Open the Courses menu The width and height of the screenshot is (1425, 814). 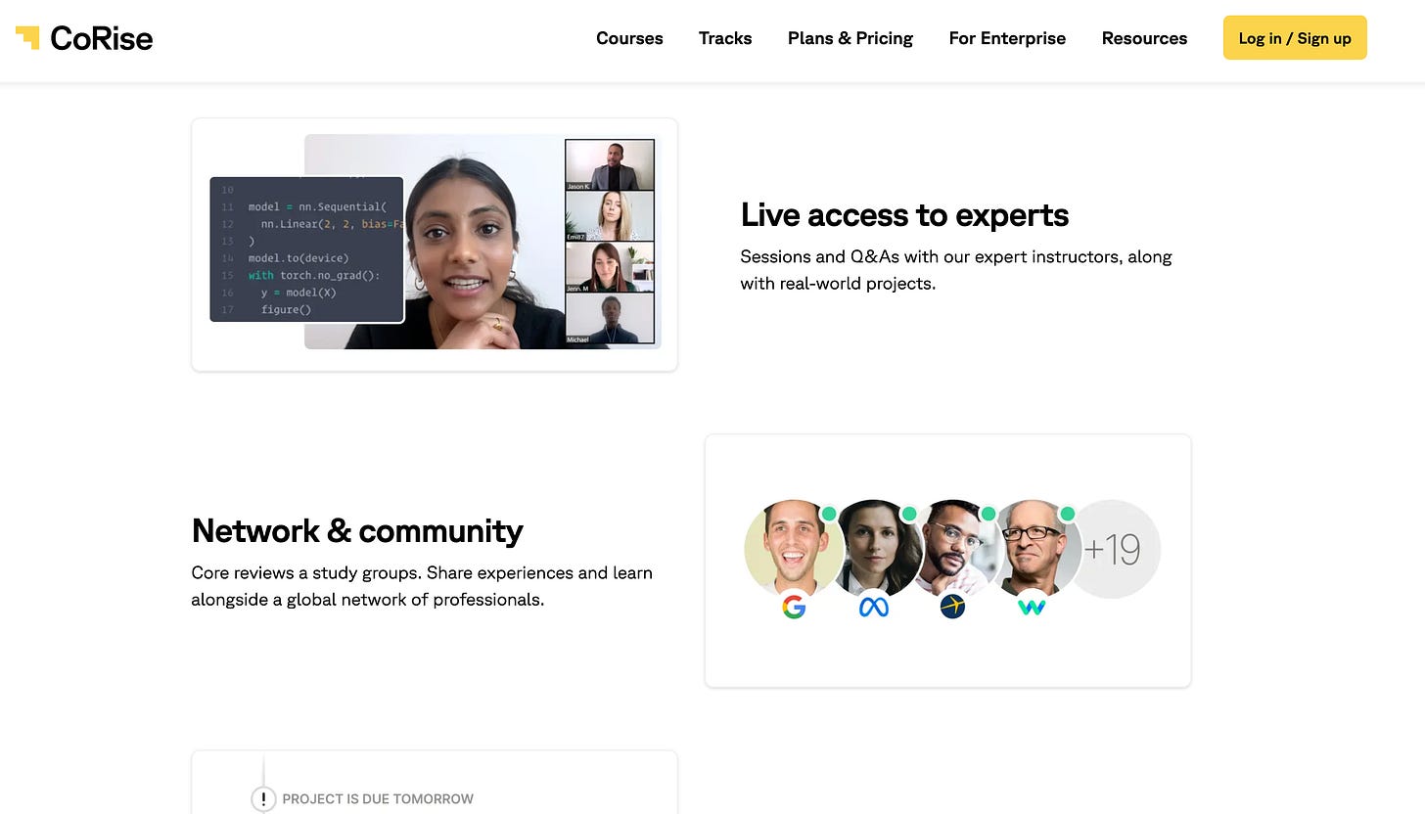(x=629, y=38)
